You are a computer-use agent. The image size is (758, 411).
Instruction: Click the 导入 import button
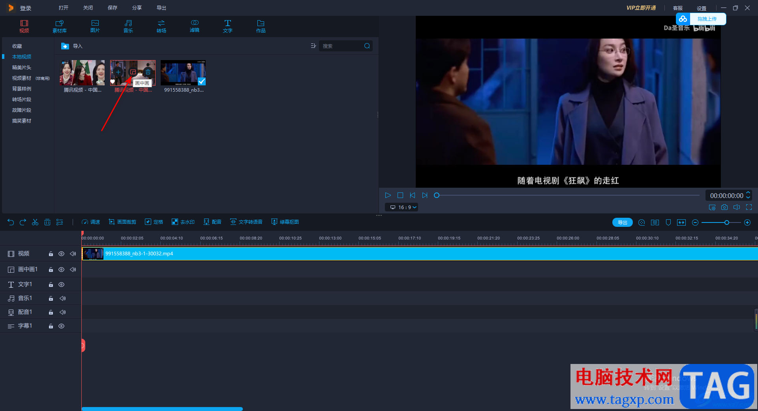(x=72, y=46)
